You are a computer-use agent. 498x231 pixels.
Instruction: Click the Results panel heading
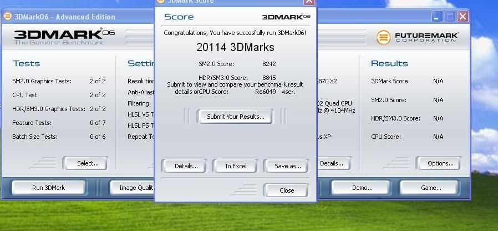(x=389, y=63)
